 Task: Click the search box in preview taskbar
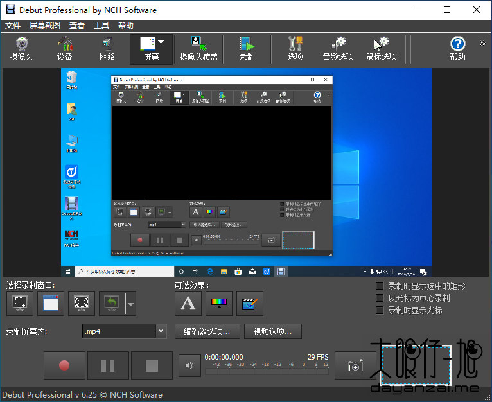coord(125,272)
